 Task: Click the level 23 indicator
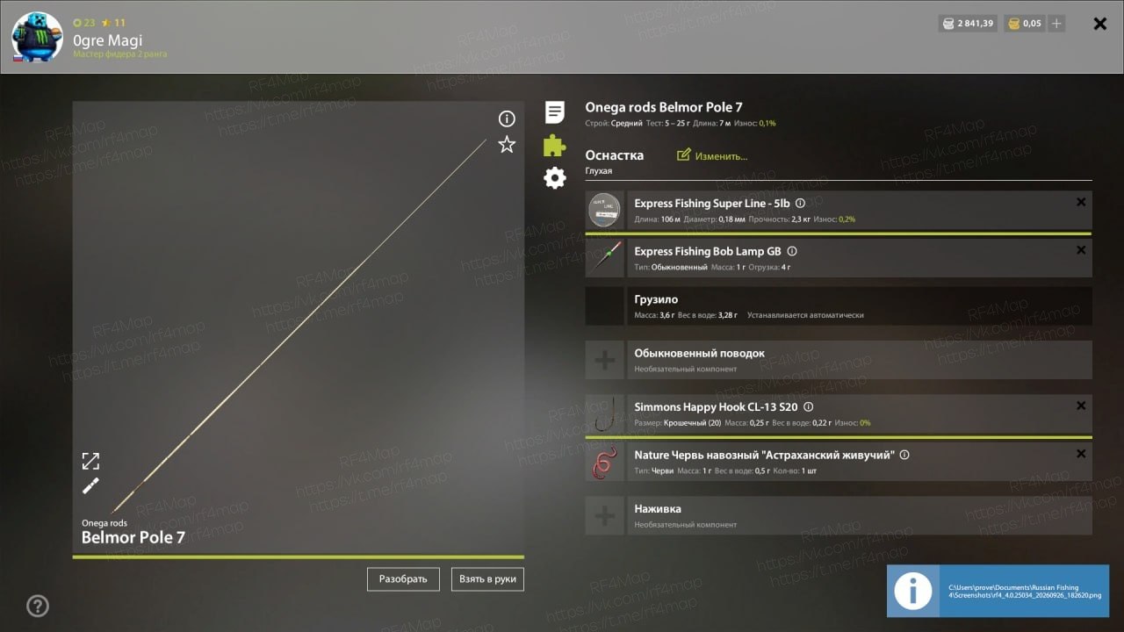[84, 23]
